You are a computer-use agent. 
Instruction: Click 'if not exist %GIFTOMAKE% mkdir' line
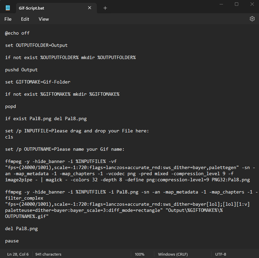coord(62,94)
